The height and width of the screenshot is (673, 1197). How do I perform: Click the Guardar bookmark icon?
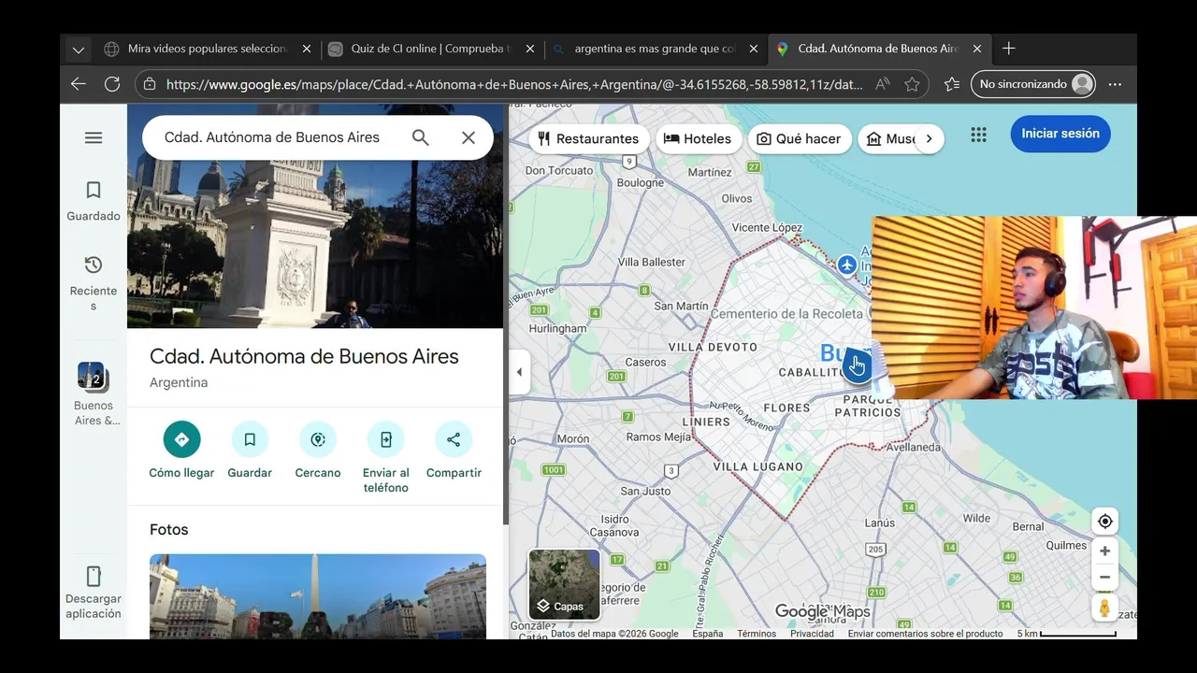(250, 439)
